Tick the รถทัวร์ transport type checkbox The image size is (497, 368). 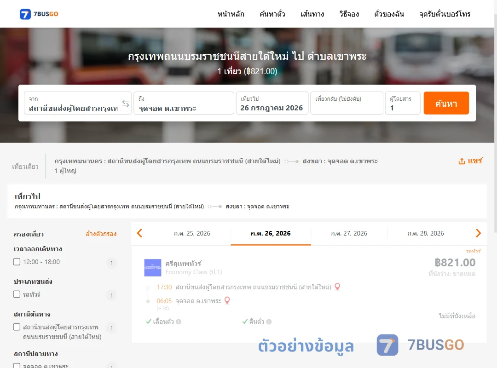[17, 294]
